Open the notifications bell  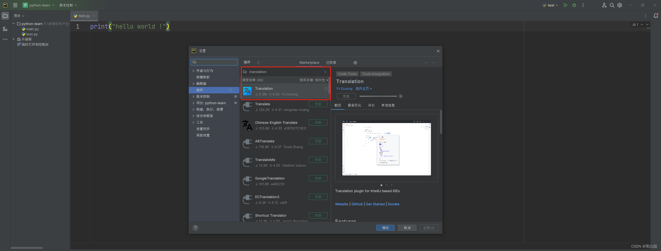point(656,16)
